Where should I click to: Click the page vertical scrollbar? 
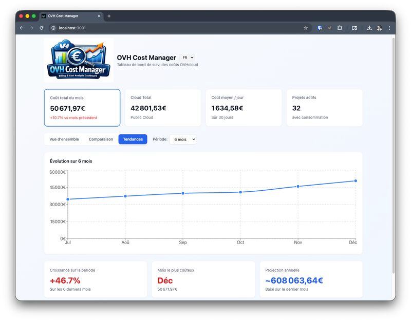click(x=393, y=156)
